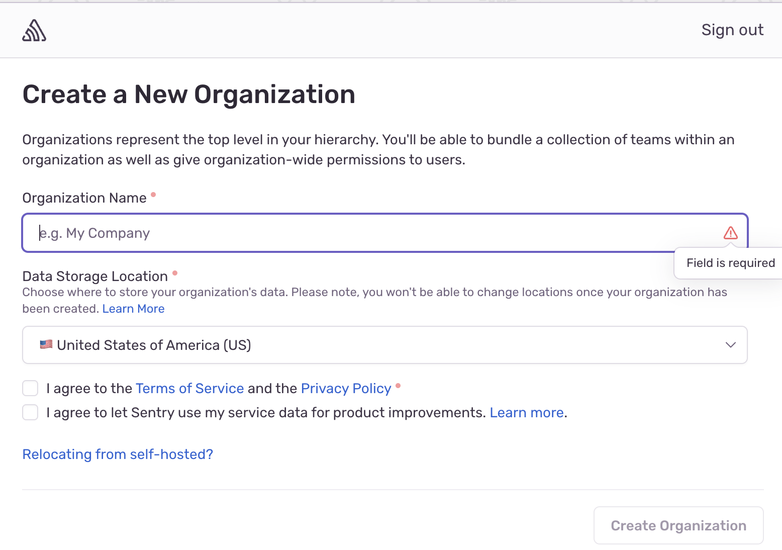Click the Data Storage Location label

click(95, 277)
